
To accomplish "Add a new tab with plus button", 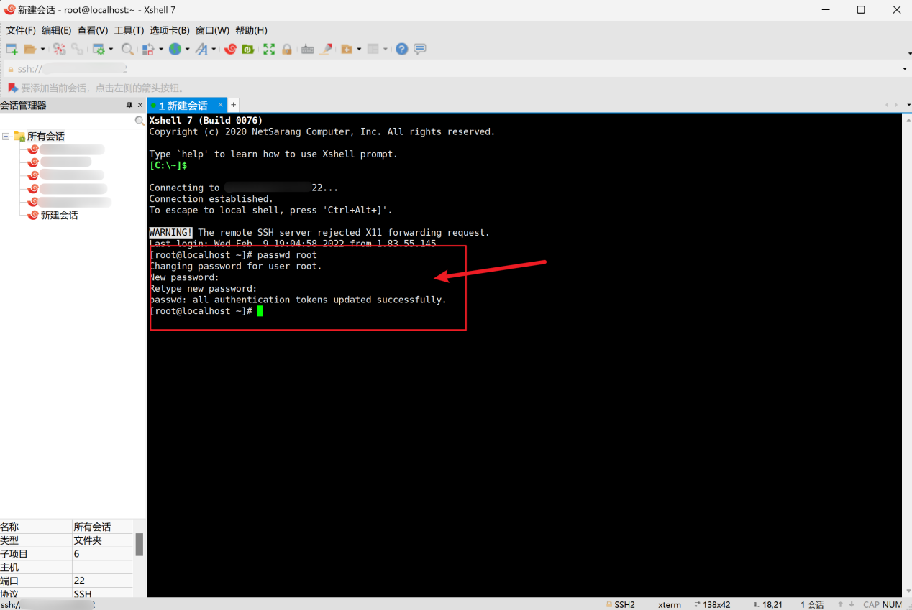I will point(233,105).
